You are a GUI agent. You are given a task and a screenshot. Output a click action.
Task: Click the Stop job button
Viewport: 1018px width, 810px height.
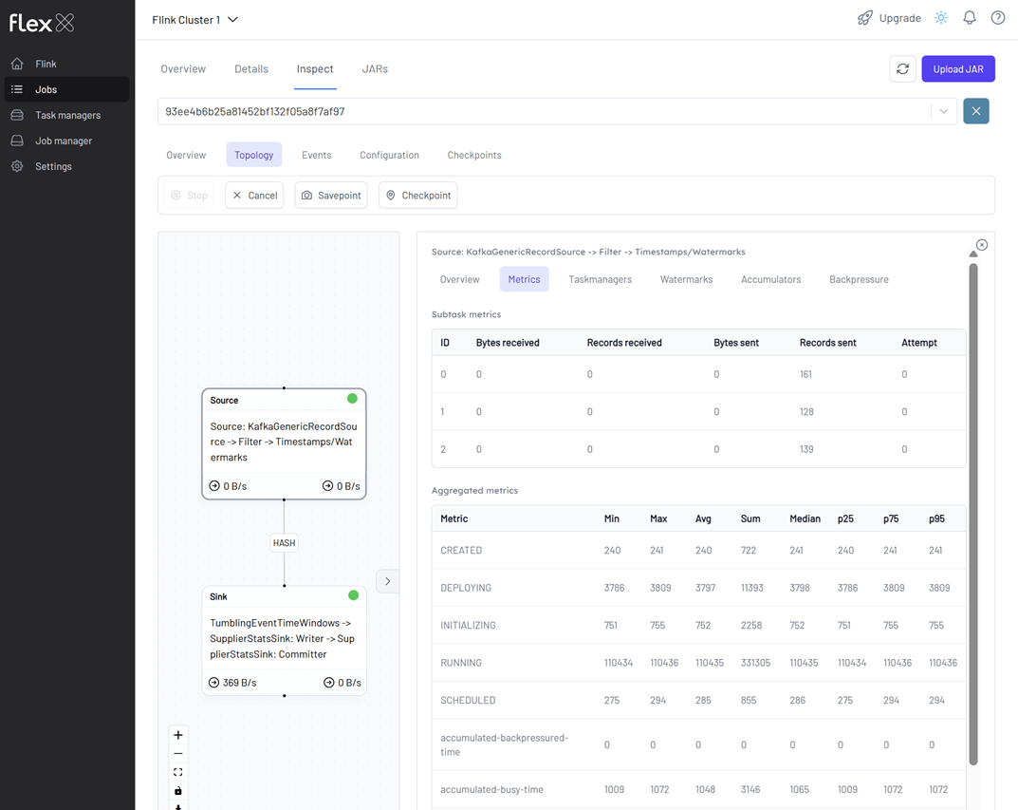click(190, 195)
